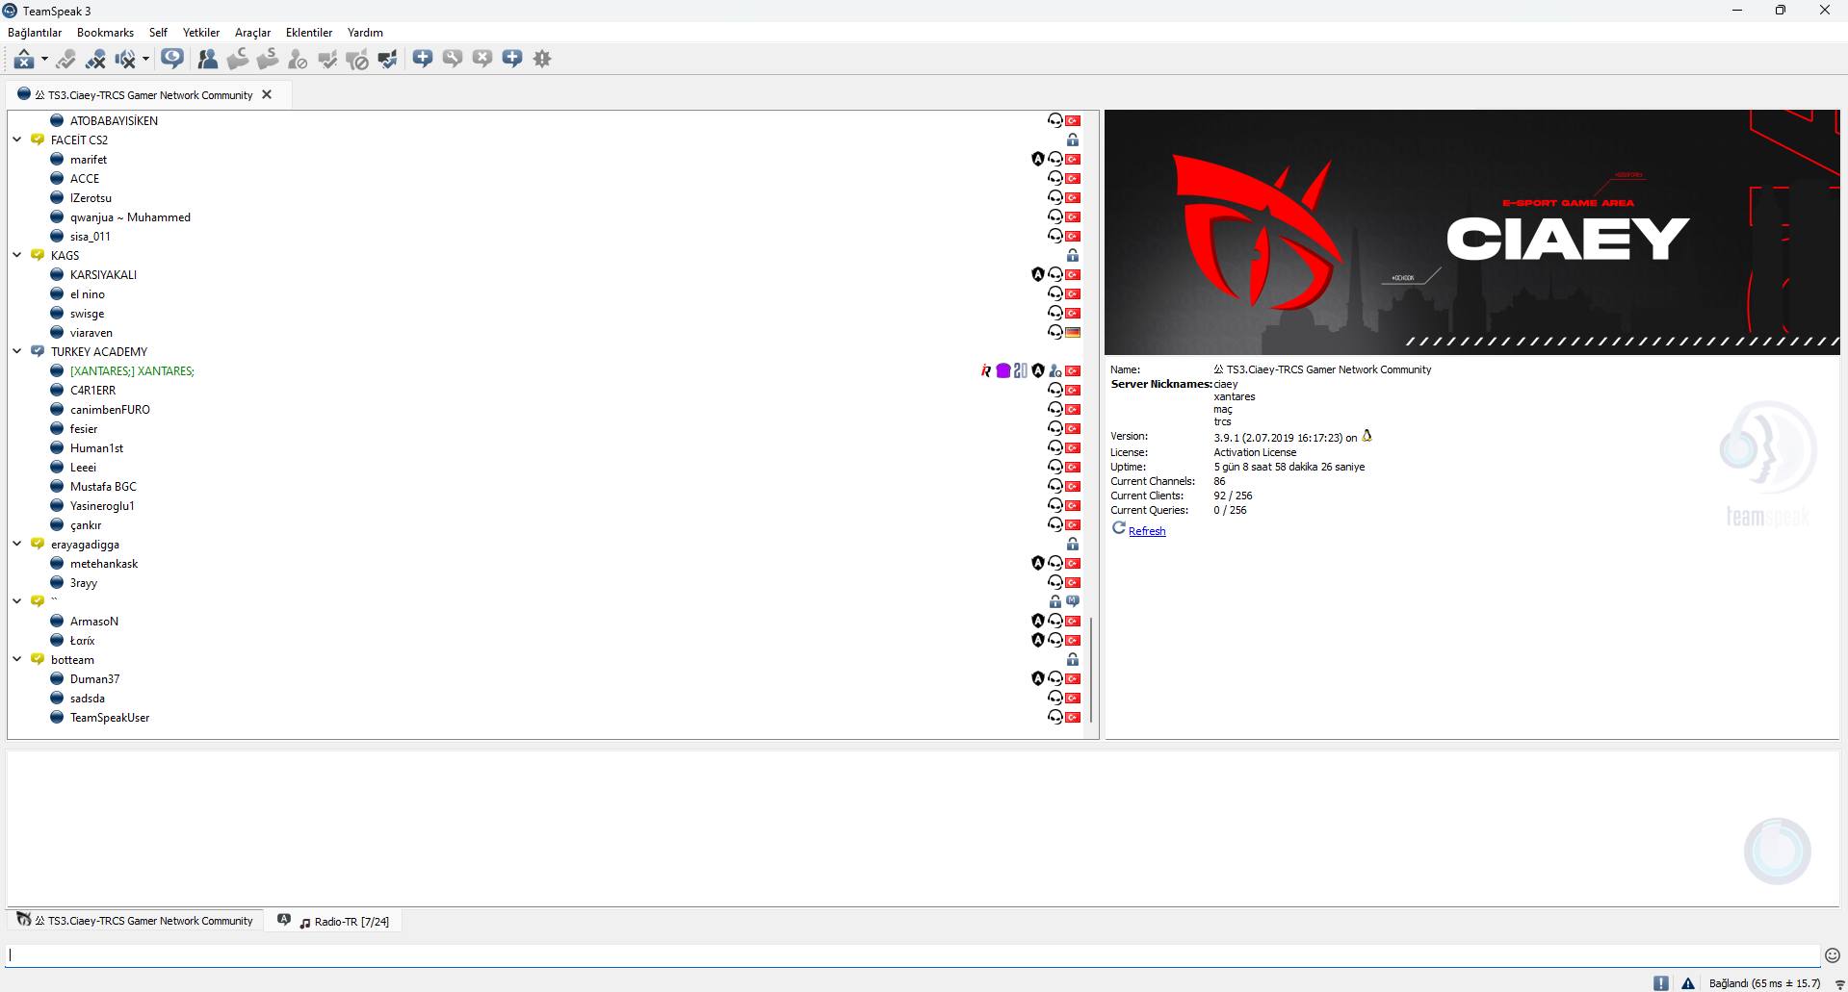Open the Yardım menu
Screen dimensions: 1848x992
[365, 33]
